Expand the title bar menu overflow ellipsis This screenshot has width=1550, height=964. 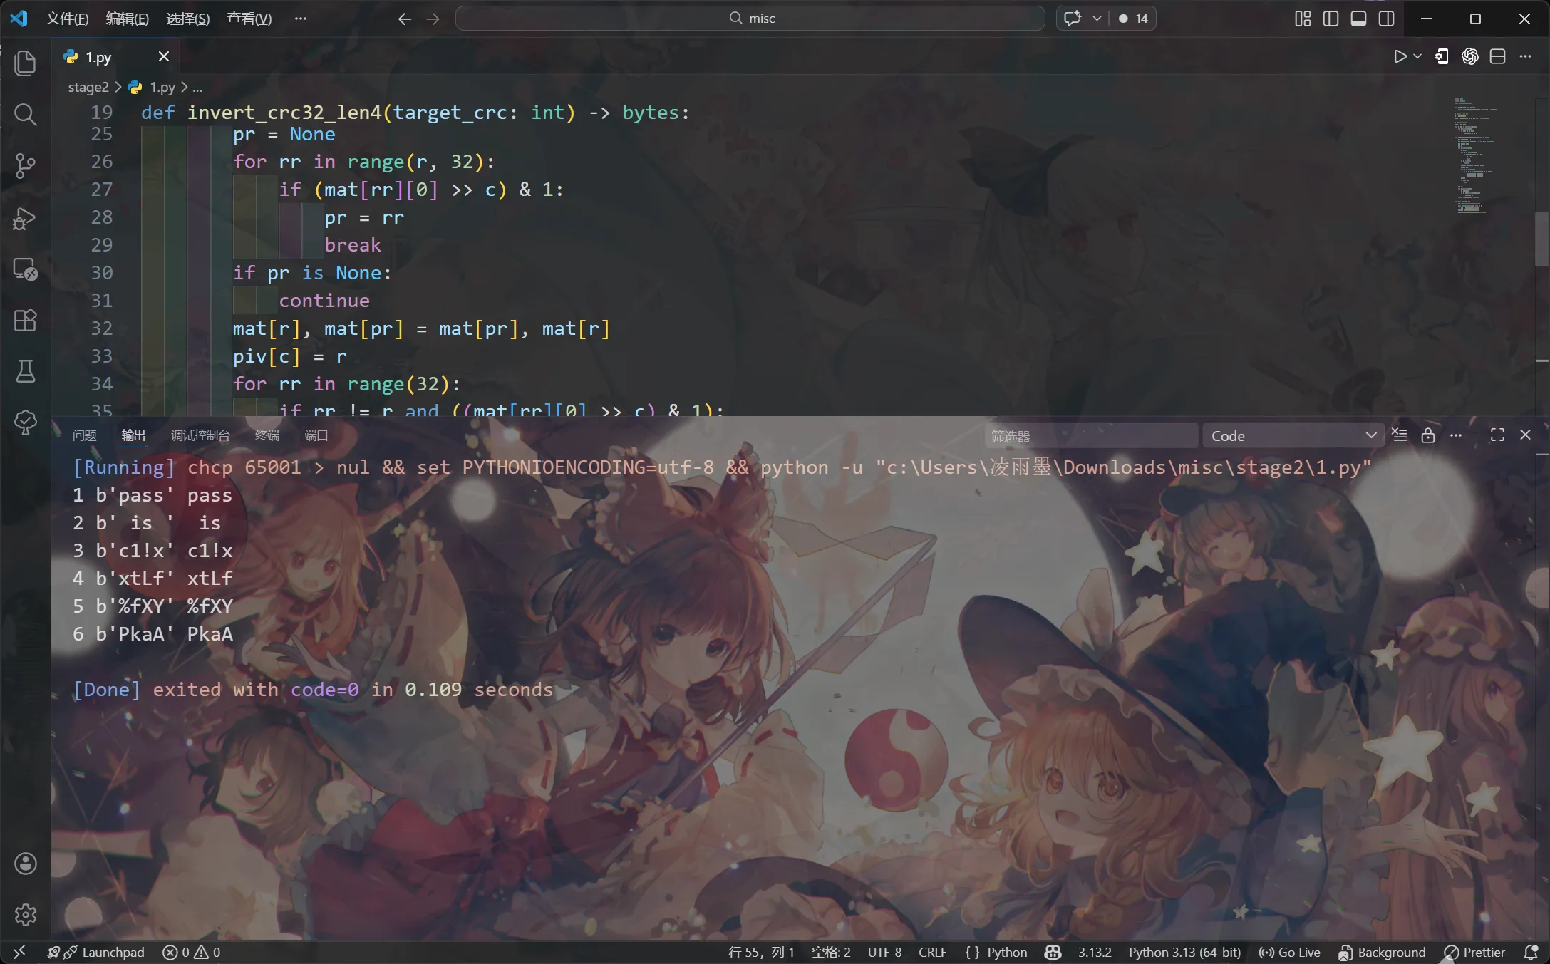coord(301,19)
